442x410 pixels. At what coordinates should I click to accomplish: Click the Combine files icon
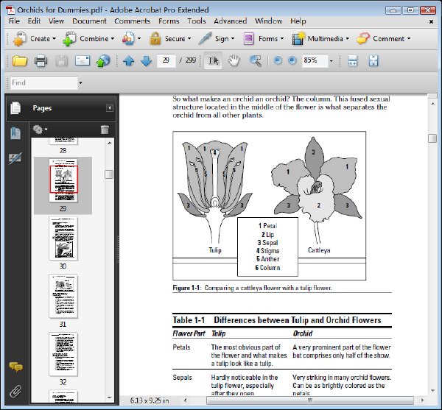pyautogui.click(x=69, y=39)
